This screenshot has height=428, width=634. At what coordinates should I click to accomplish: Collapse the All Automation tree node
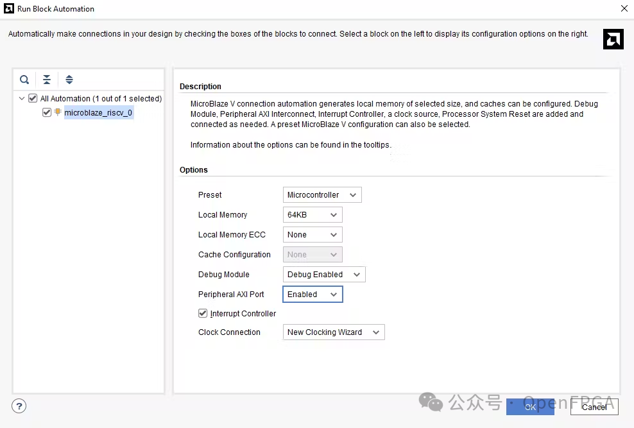click(x=22, y=98)
